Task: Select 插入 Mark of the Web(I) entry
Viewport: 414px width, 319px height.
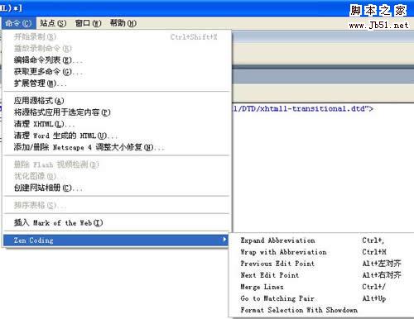Action: 117,222
